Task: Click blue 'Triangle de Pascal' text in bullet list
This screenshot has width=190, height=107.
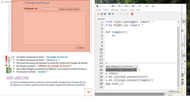Action: coord(57,57)
